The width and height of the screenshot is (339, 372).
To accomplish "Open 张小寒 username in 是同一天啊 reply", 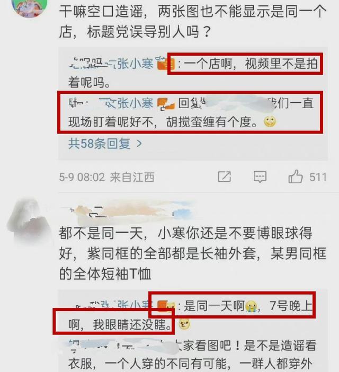I will pos(136,305).
